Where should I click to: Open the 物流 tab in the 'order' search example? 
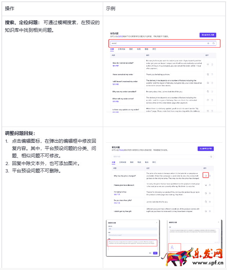coord(139,49)
